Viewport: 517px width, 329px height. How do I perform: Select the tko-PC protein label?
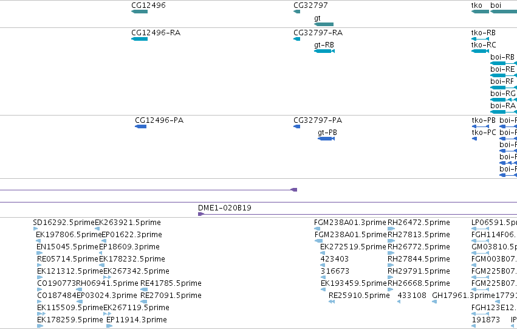coord(484,133)
